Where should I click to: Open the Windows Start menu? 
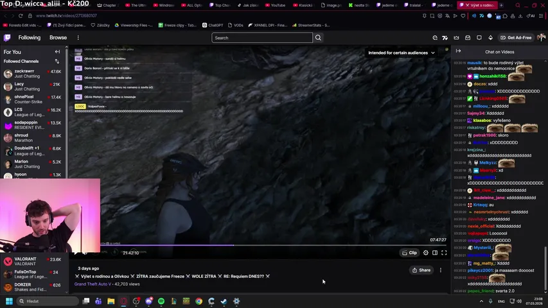pos(9,301)
